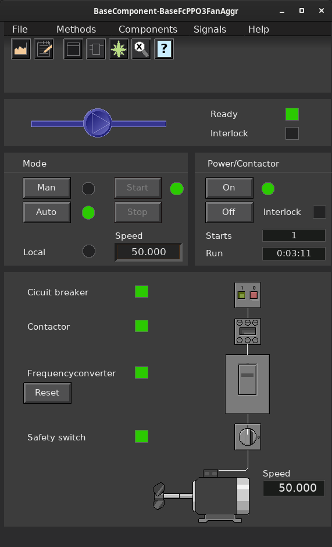Click the notes notepad toolbar icon
The width and height of the screenshot is (332, 547).
pos(44,49)
